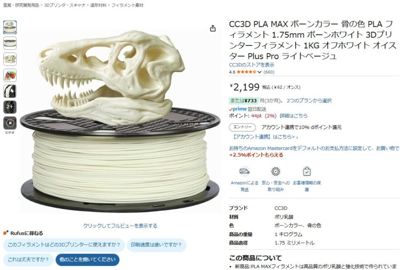
Task: Select the colorful printed models thumbnail
Action: point(10,75)
